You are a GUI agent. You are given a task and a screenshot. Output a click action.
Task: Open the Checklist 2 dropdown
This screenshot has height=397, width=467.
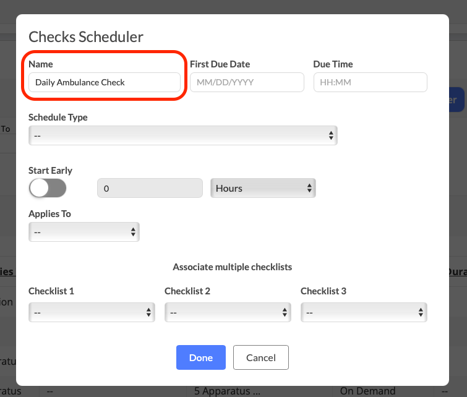228,312
